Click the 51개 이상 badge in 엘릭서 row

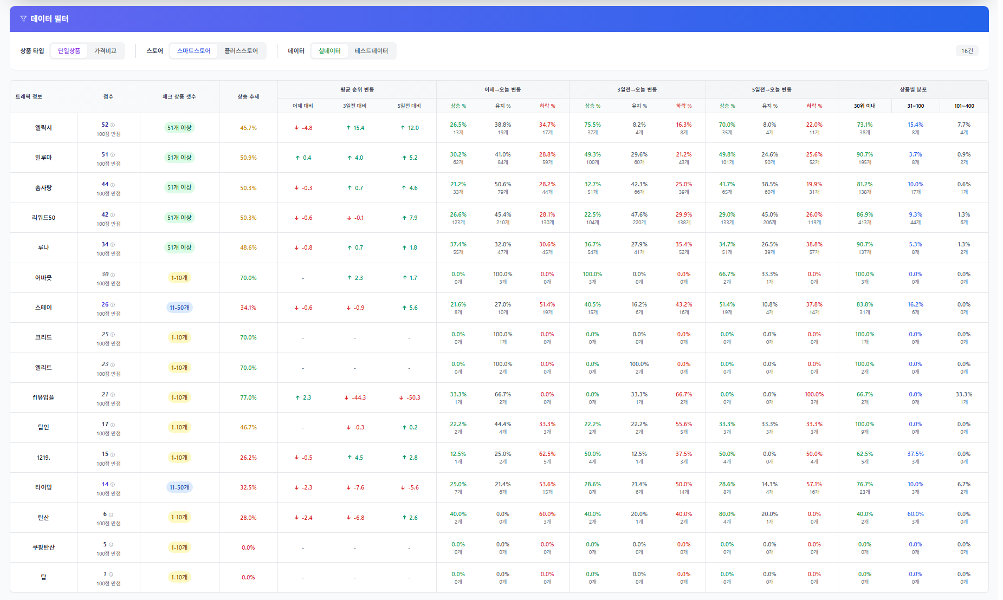coord(179,128)
